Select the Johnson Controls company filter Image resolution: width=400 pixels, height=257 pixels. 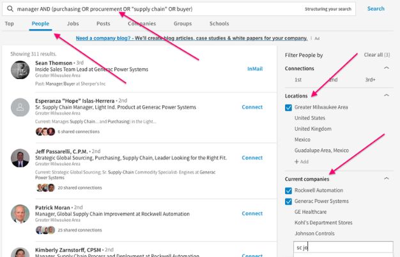point(314,233)
